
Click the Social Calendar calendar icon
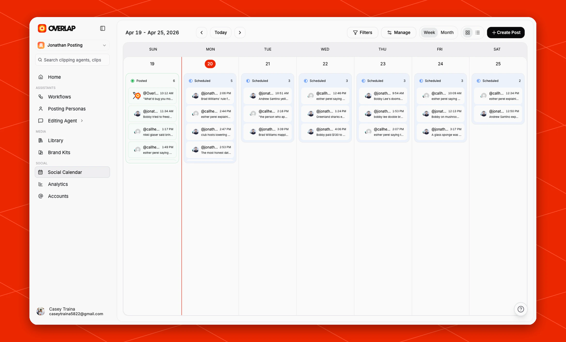click(x=41, y=172)
